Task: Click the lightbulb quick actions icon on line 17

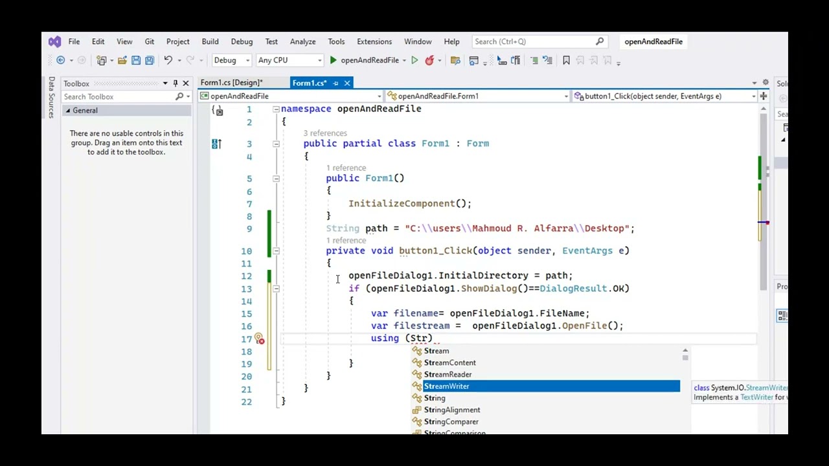Action: (x=258, y=338)
